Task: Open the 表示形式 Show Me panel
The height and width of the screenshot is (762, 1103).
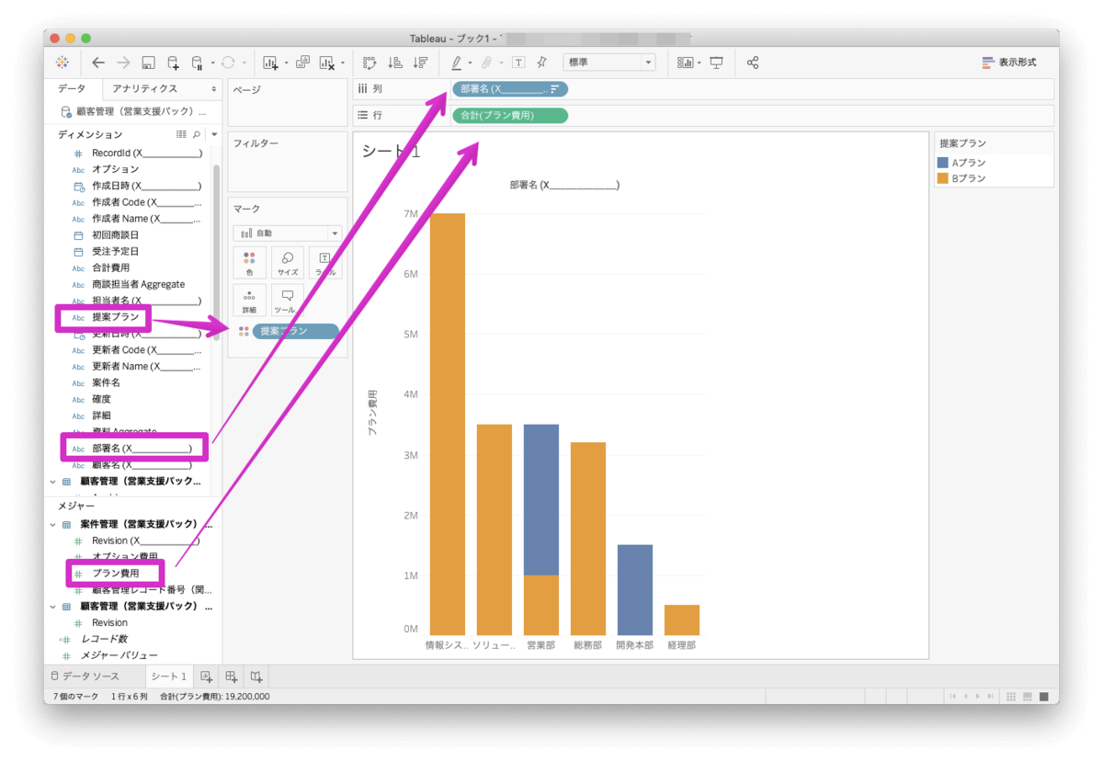Action: coord(1009,63)
